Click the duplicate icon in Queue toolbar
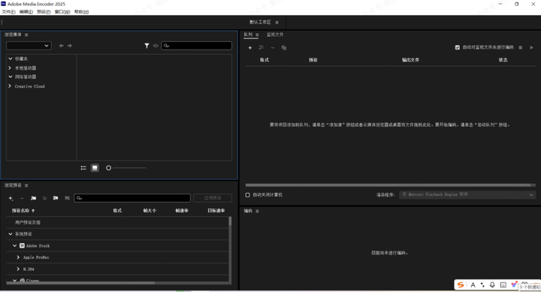The image size is (541, 292). click(x=284, y=47)
